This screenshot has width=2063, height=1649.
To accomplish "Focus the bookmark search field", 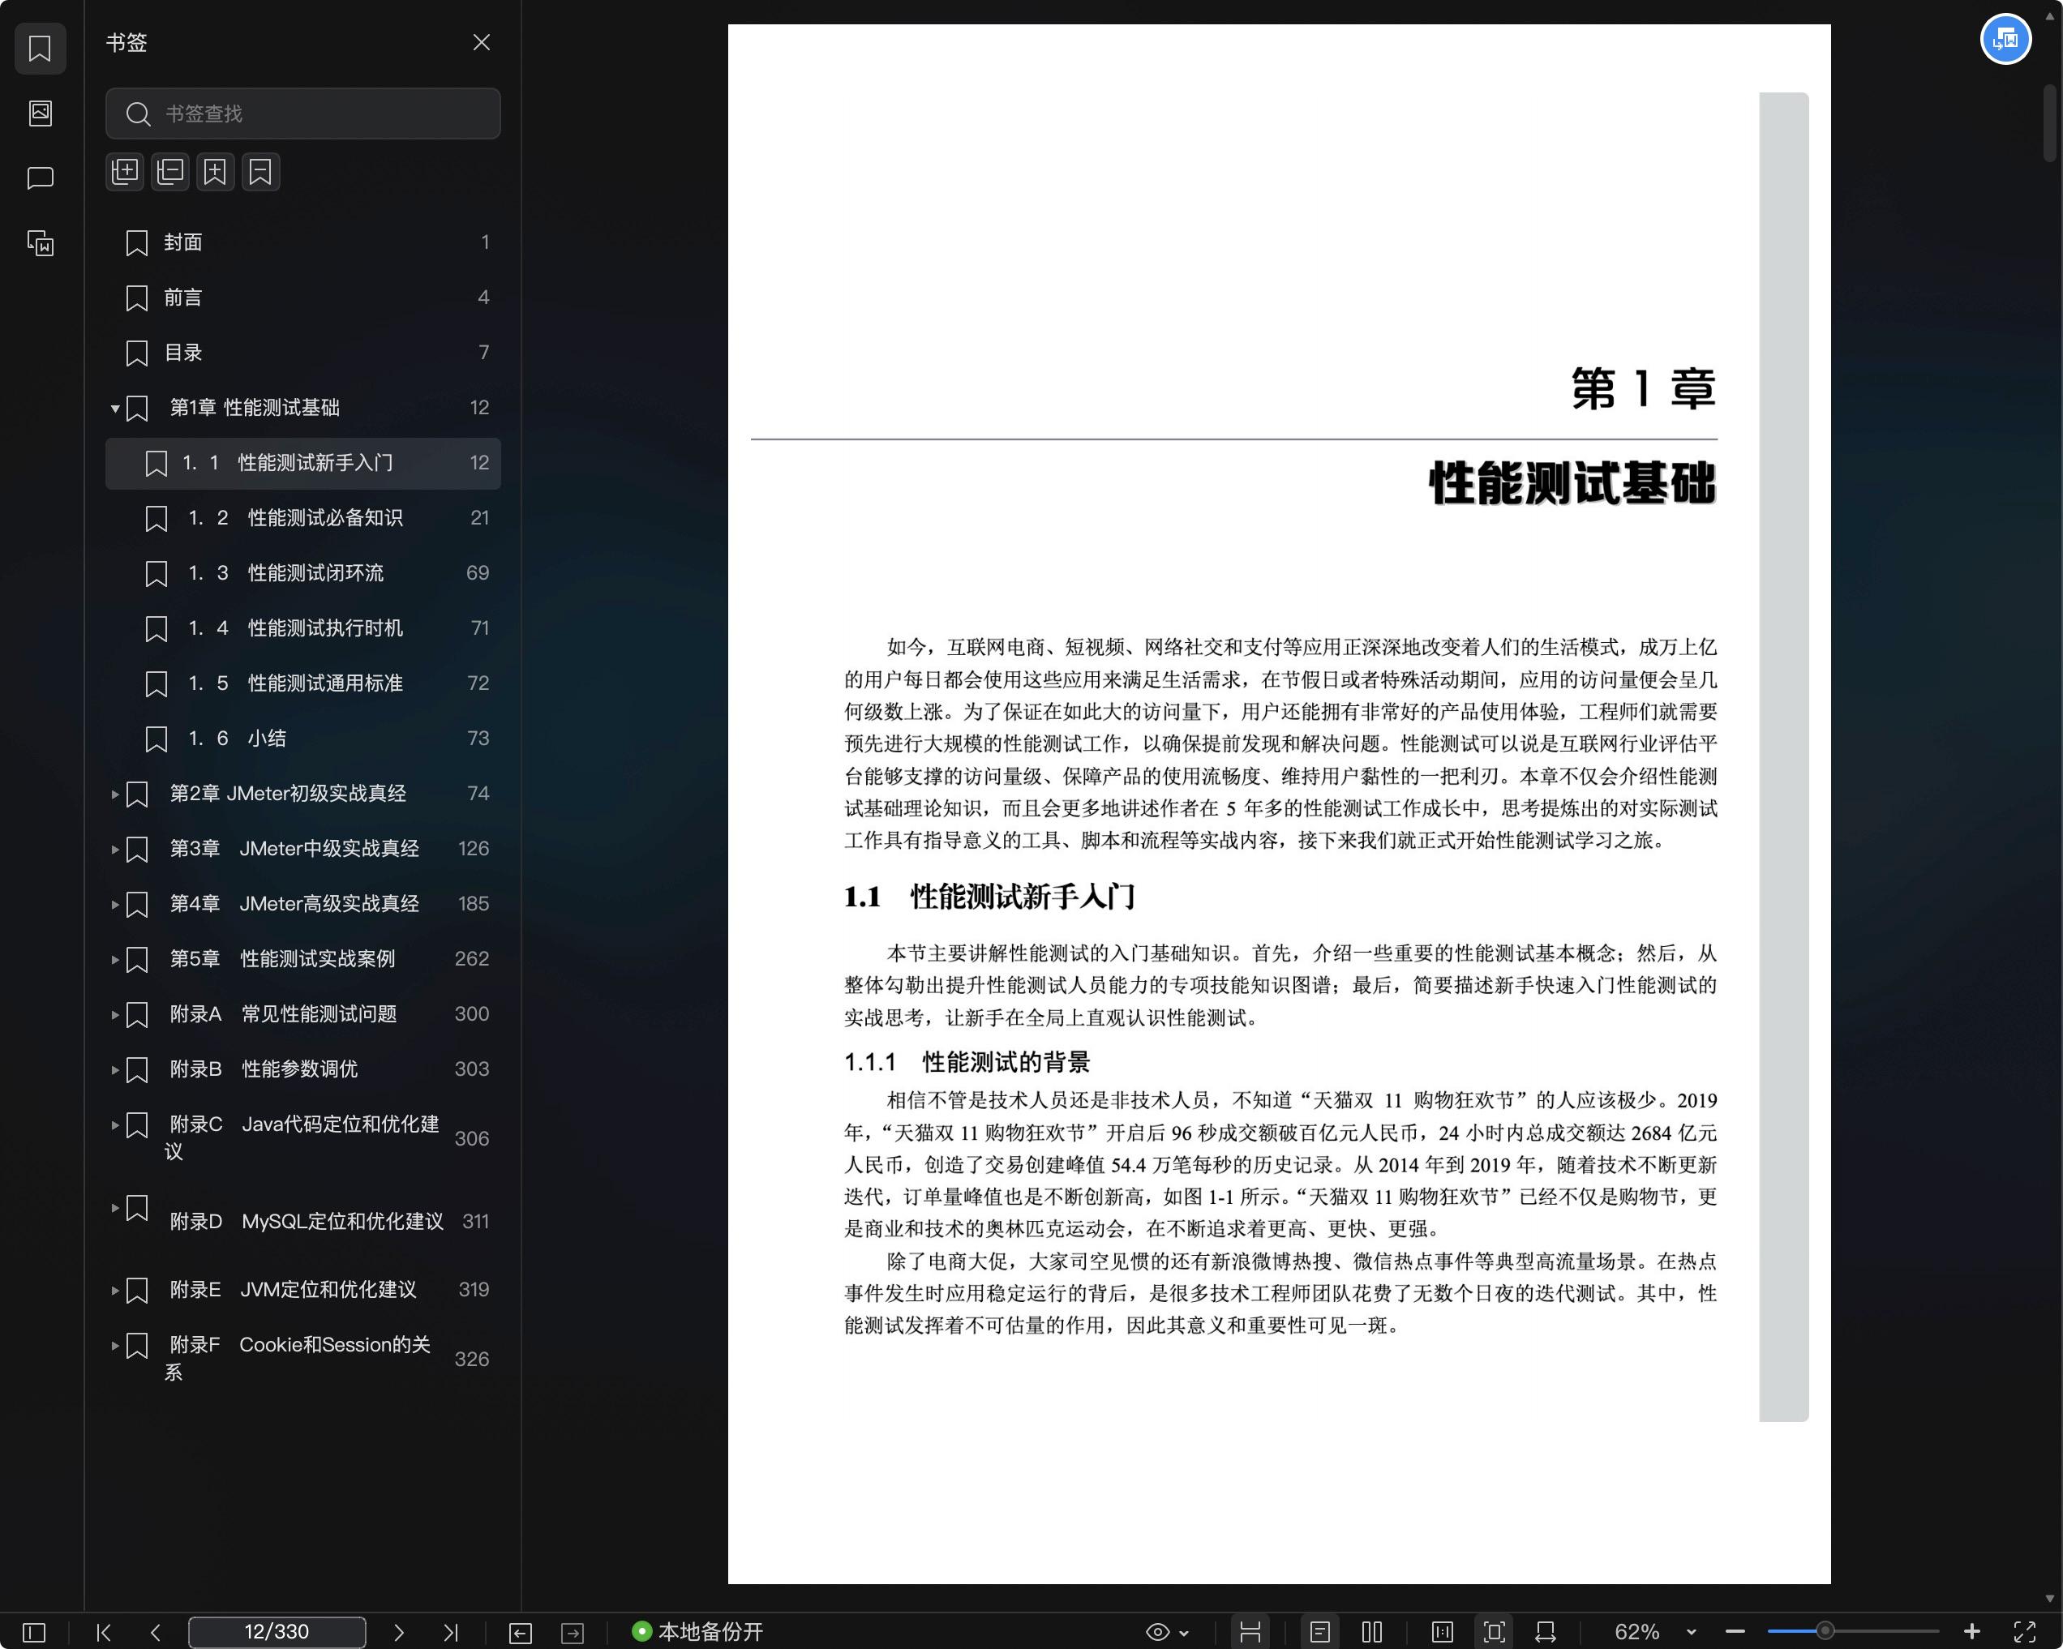I will coord(302,114).
